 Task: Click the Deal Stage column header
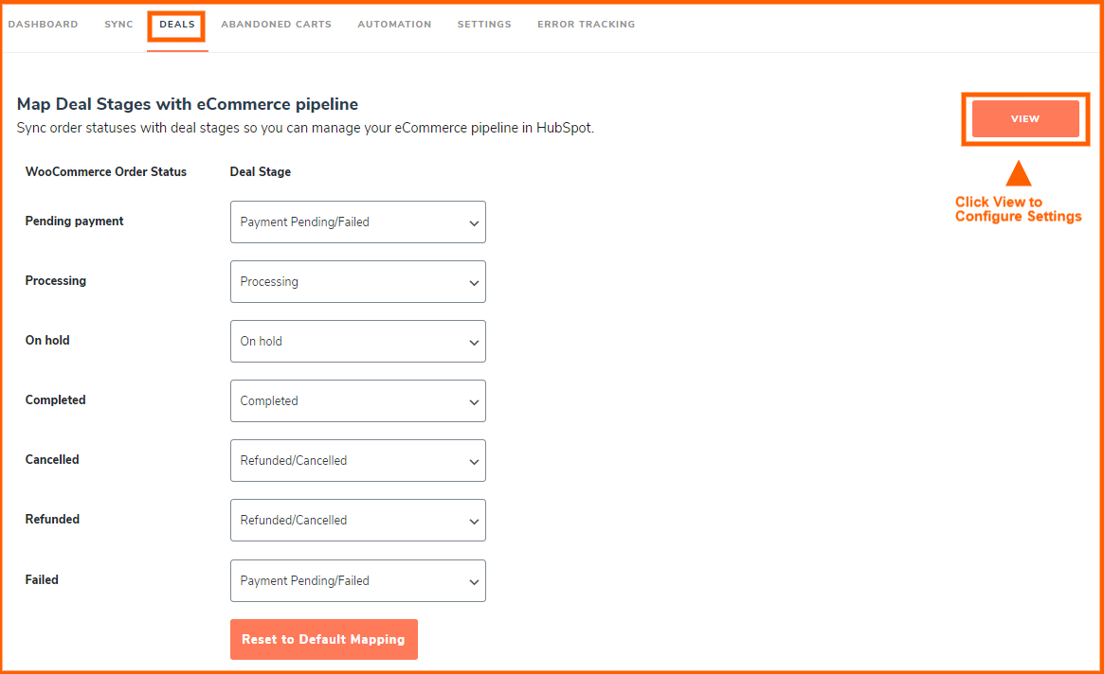pyautogui.click(x=261, y=172)
